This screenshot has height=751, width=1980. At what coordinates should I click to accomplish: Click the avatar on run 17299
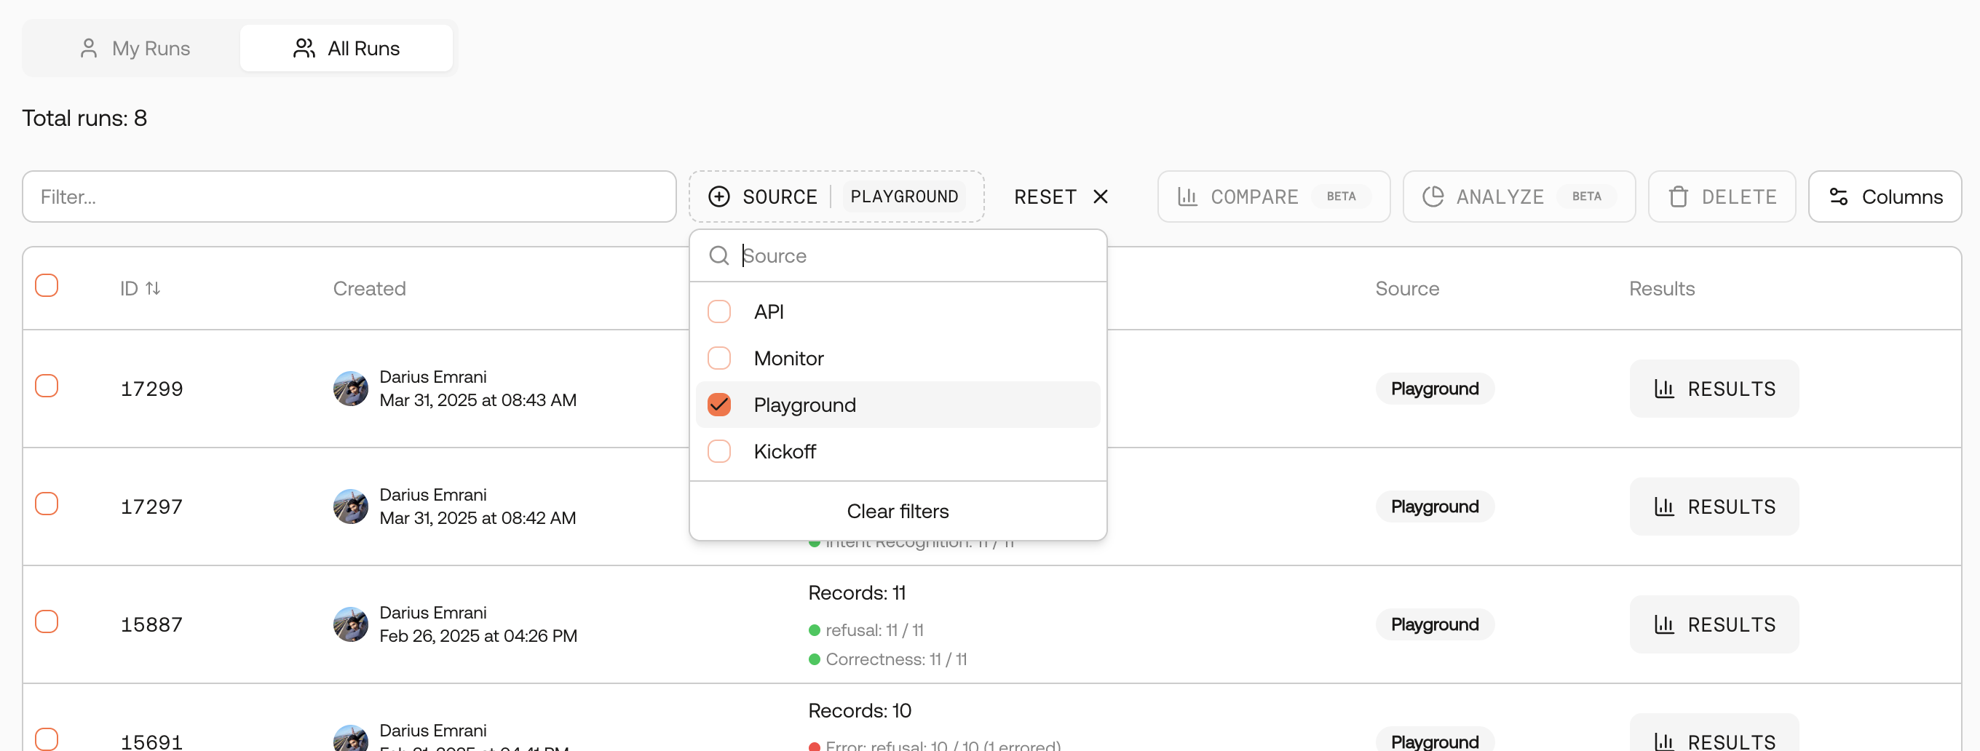(350, 389)
